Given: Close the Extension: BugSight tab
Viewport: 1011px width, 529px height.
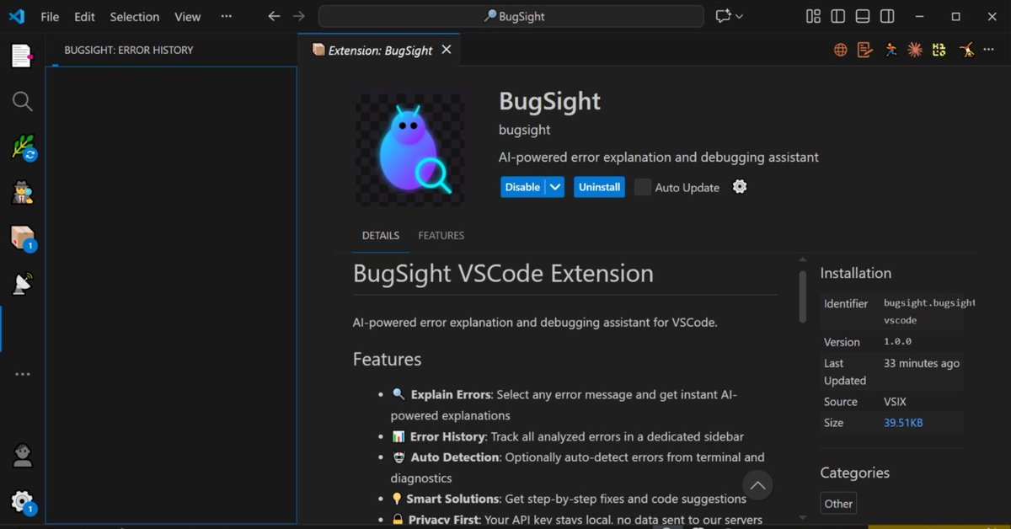Looking at the screenshot, I should coord(447,50).
